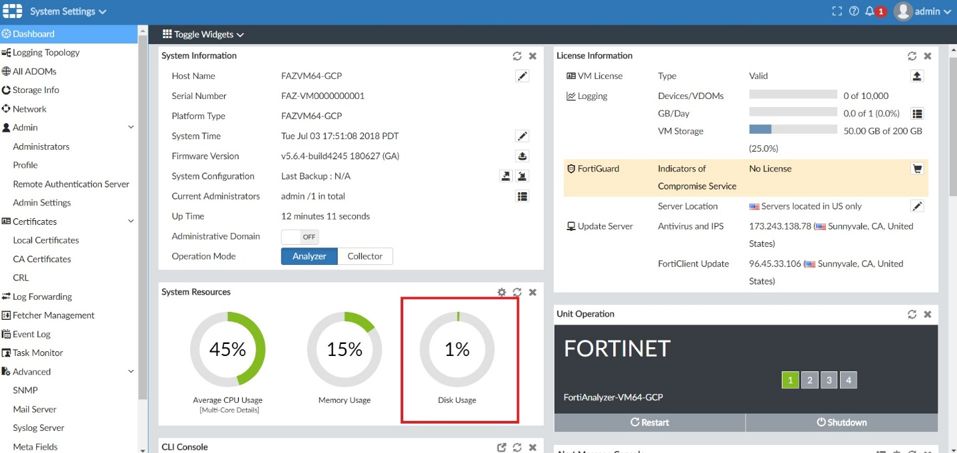The height and width of the screenshot is (453, 957).
Task: Refresh the Unit Operation widget
Action: tap(912, 314)
